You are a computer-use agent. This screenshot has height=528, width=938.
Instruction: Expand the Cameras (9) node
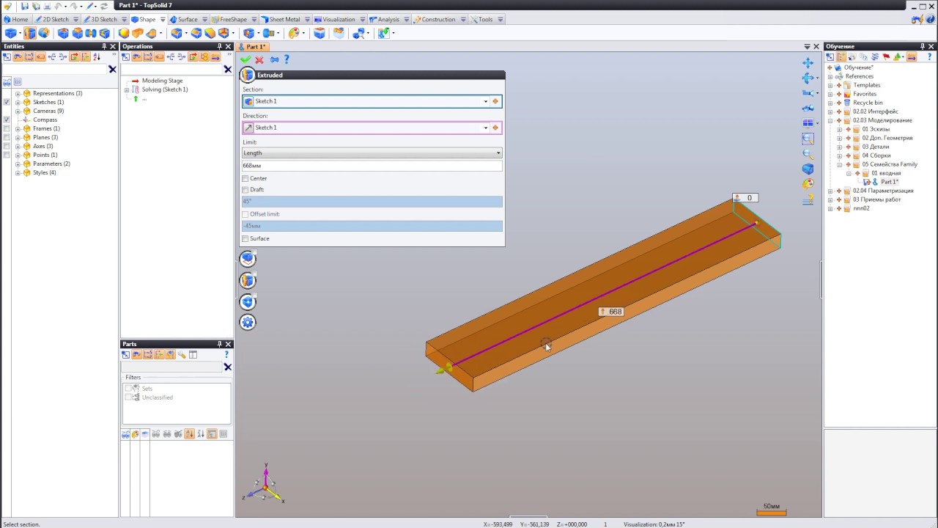(x=18, y=111)
